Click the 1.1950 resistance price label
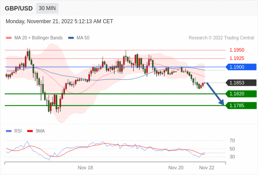 pyautogui.click(x=237, y=50)
